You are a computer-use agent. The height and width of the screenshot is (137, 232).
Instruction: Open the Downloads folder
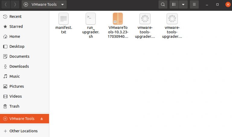[19, 66]
